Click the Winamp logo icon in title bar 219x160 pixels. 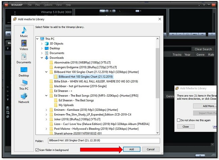pos(6,5)
